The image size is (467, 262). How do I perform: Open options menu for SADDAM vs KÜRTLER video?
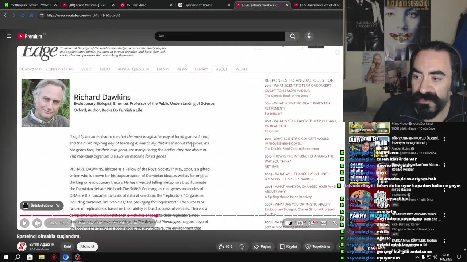point(444,241)
